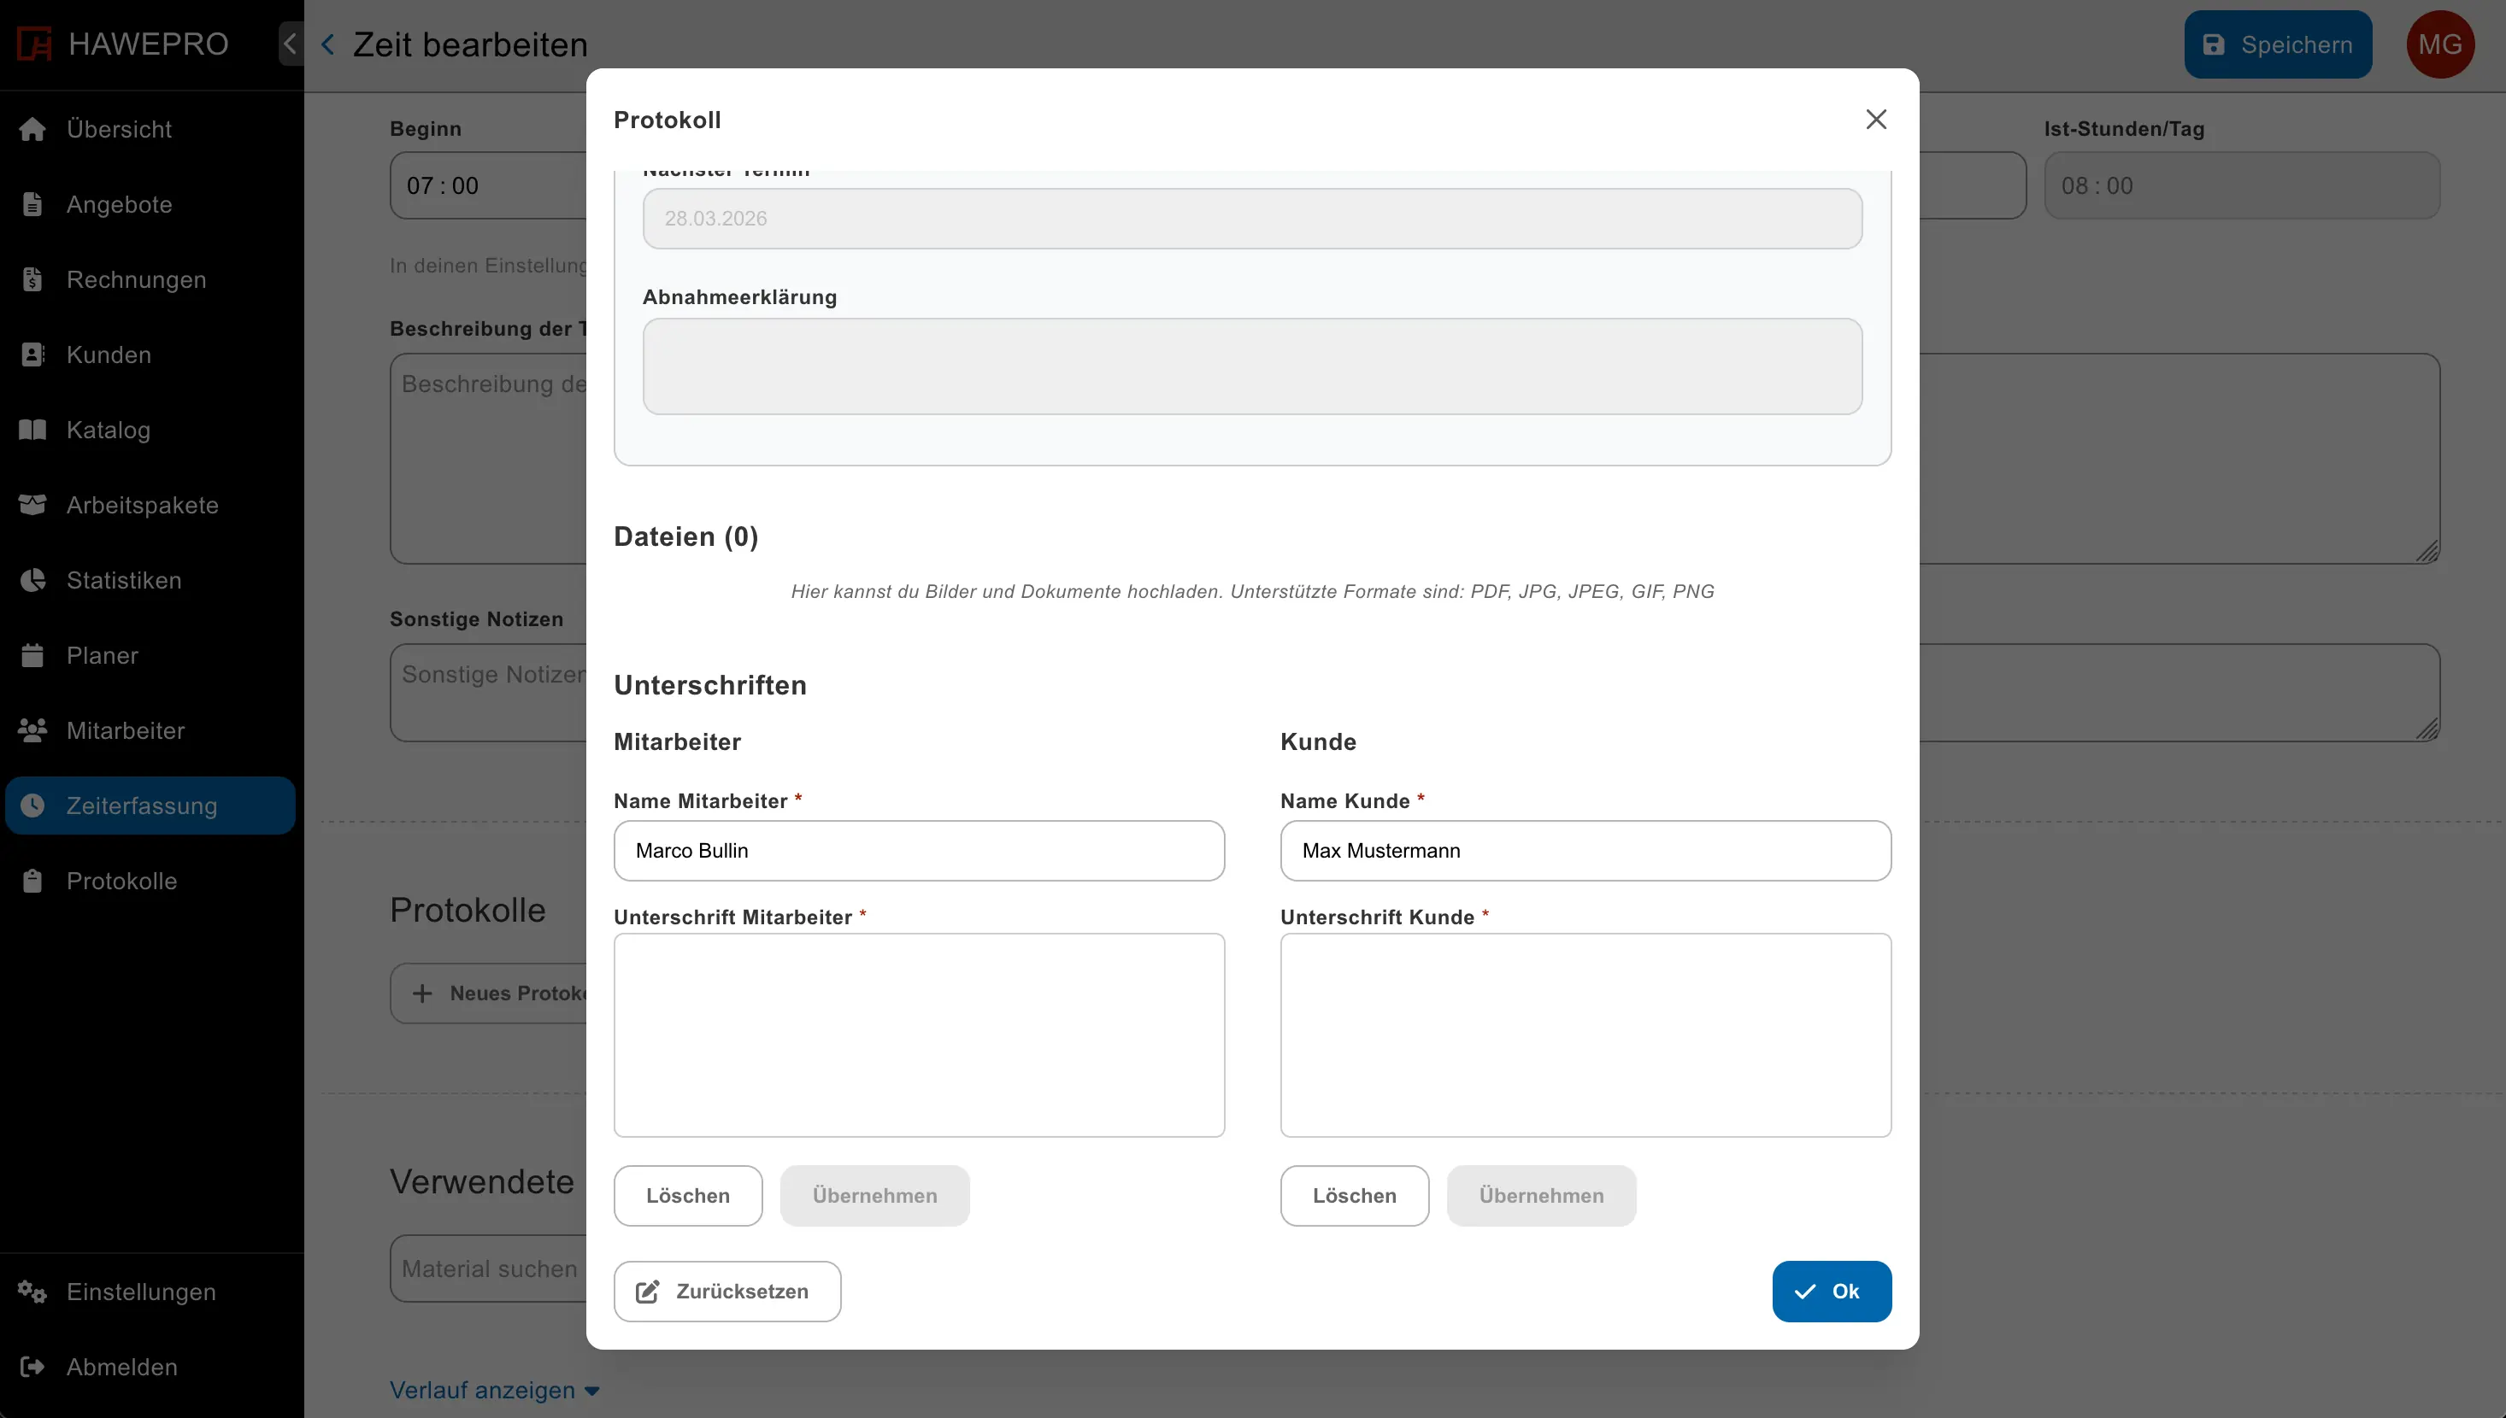Screen dimensions: 2506x1418
Task: Click the Planer calendar icon
Action: [x=32, y=655]
